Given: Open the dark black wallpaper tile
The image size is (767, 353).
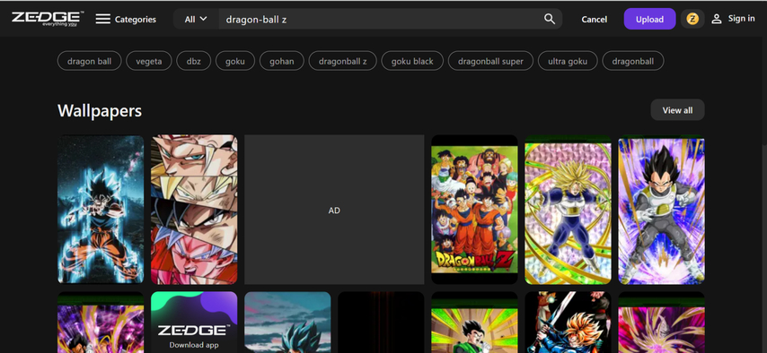Looking at the screenshot, I should tap(381, 323).
